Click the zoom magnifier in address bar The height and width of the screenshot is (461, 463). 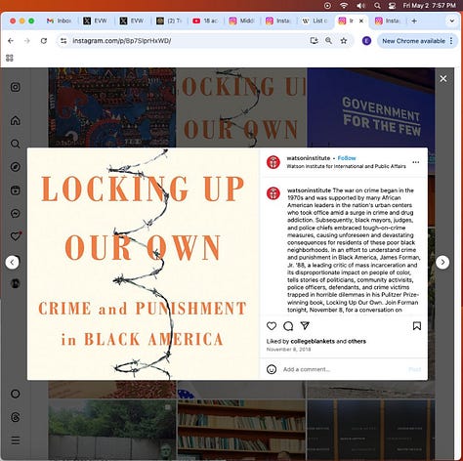(x=328, y=41)
